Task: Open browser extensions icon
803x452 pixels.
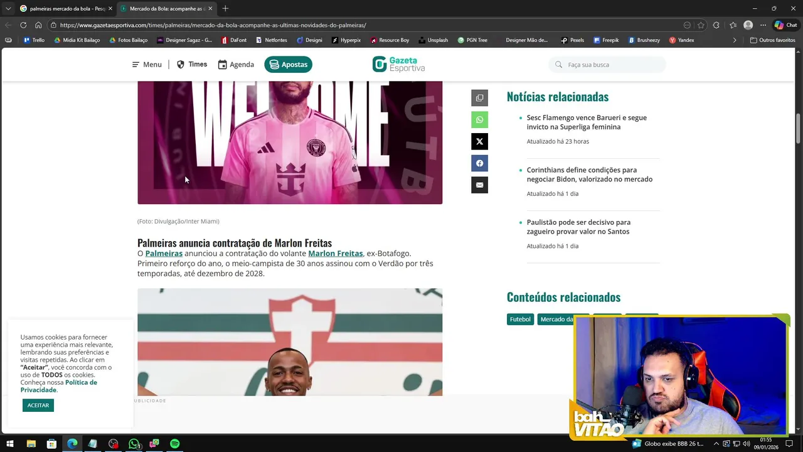Action: click(x=716, y=25)
